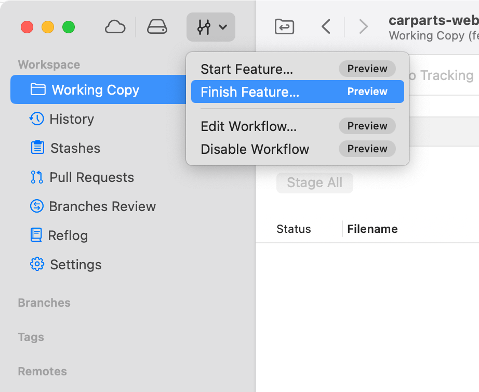
Task: Click the Filename column header
Action: click(371, 229)
